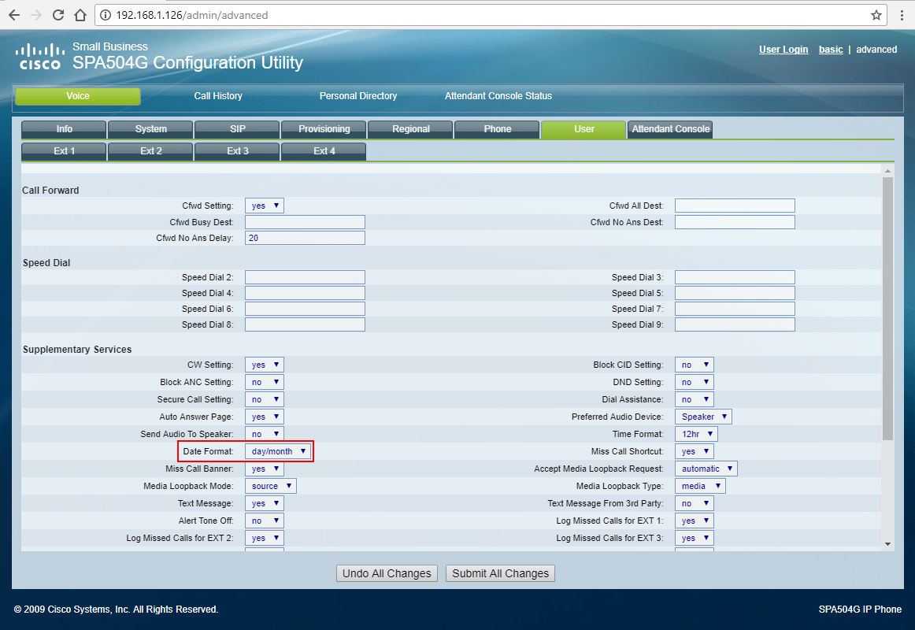
Task: Switch to the Regional tab
Action: (411, 129)
